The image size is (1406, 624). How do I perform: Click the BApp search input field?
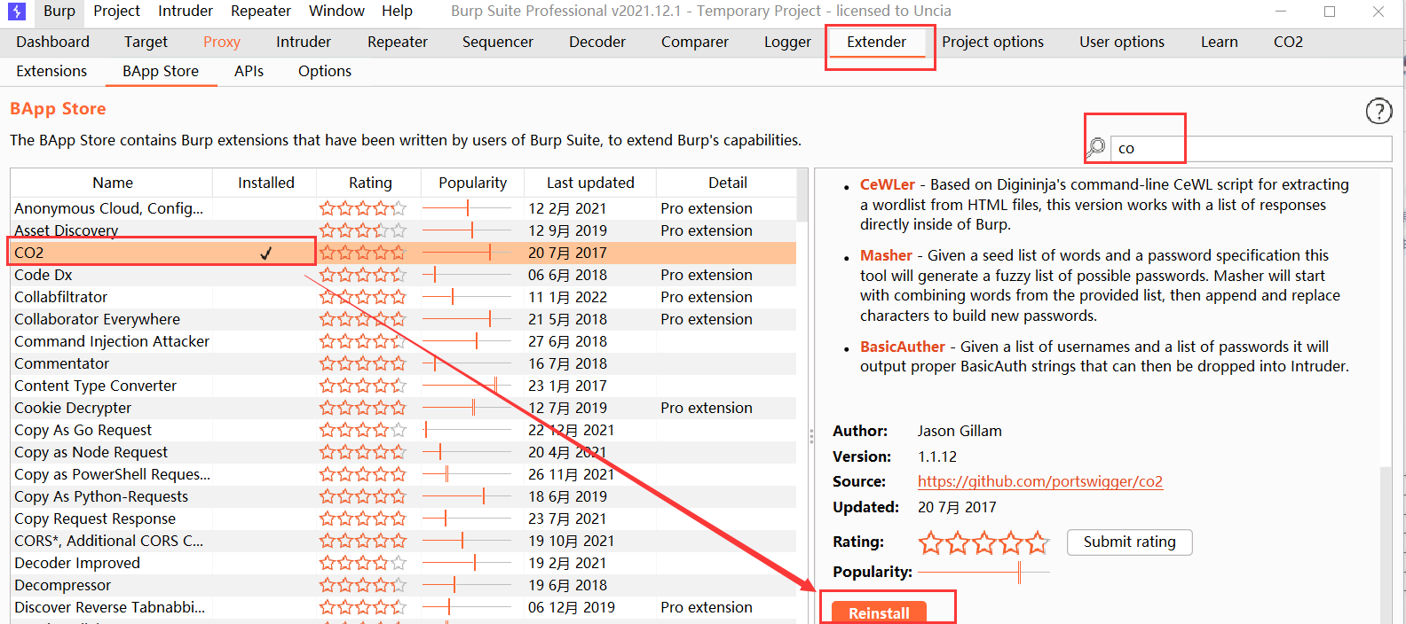point(1251,148)
